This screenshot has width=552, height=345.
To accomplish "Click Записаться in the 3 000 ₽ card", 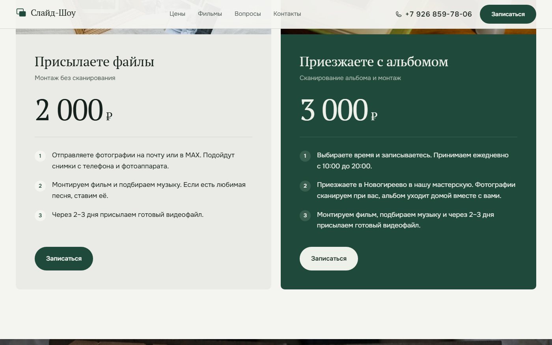I will (x=329, y=259).
